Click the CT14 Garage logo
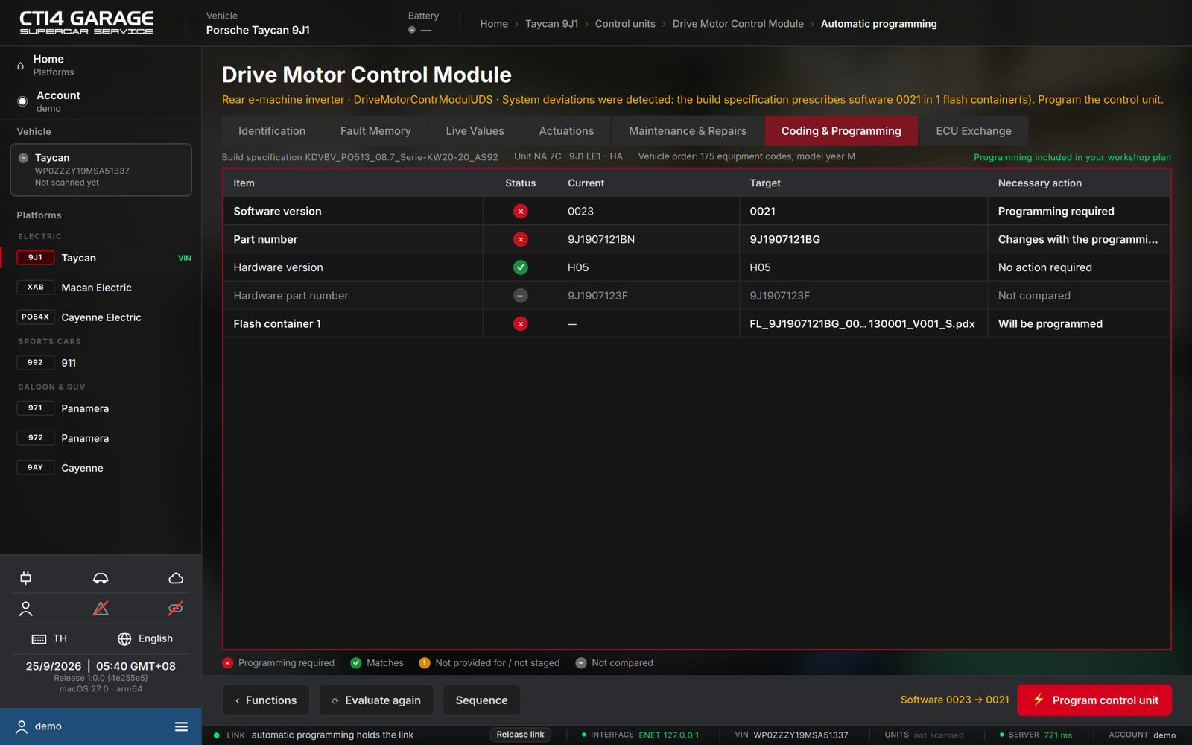The width and height of the screenshot is (1192, 745). click(86, 22)
